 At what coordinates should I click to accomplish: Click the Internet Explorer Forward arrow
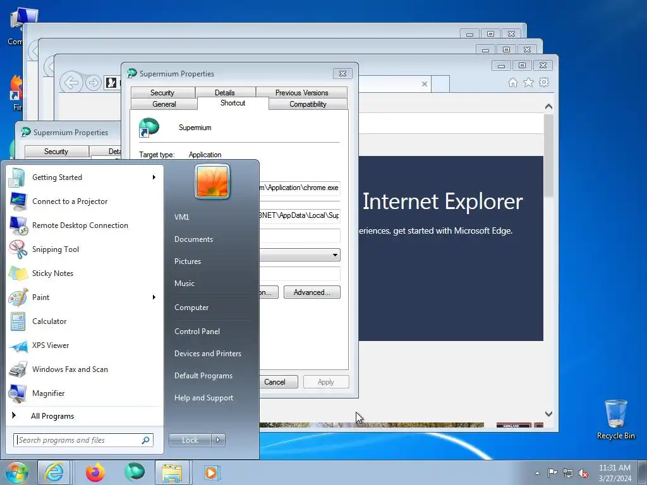(94, 83)
